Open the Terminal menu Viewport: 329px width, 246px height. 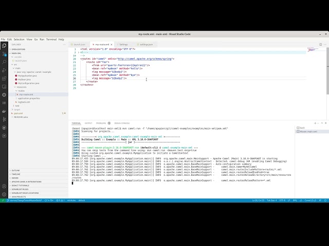(x=51, y=39)
